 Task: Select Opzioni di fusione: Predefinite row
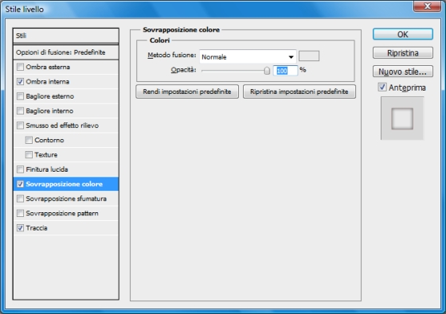click(x=65, y=52)
